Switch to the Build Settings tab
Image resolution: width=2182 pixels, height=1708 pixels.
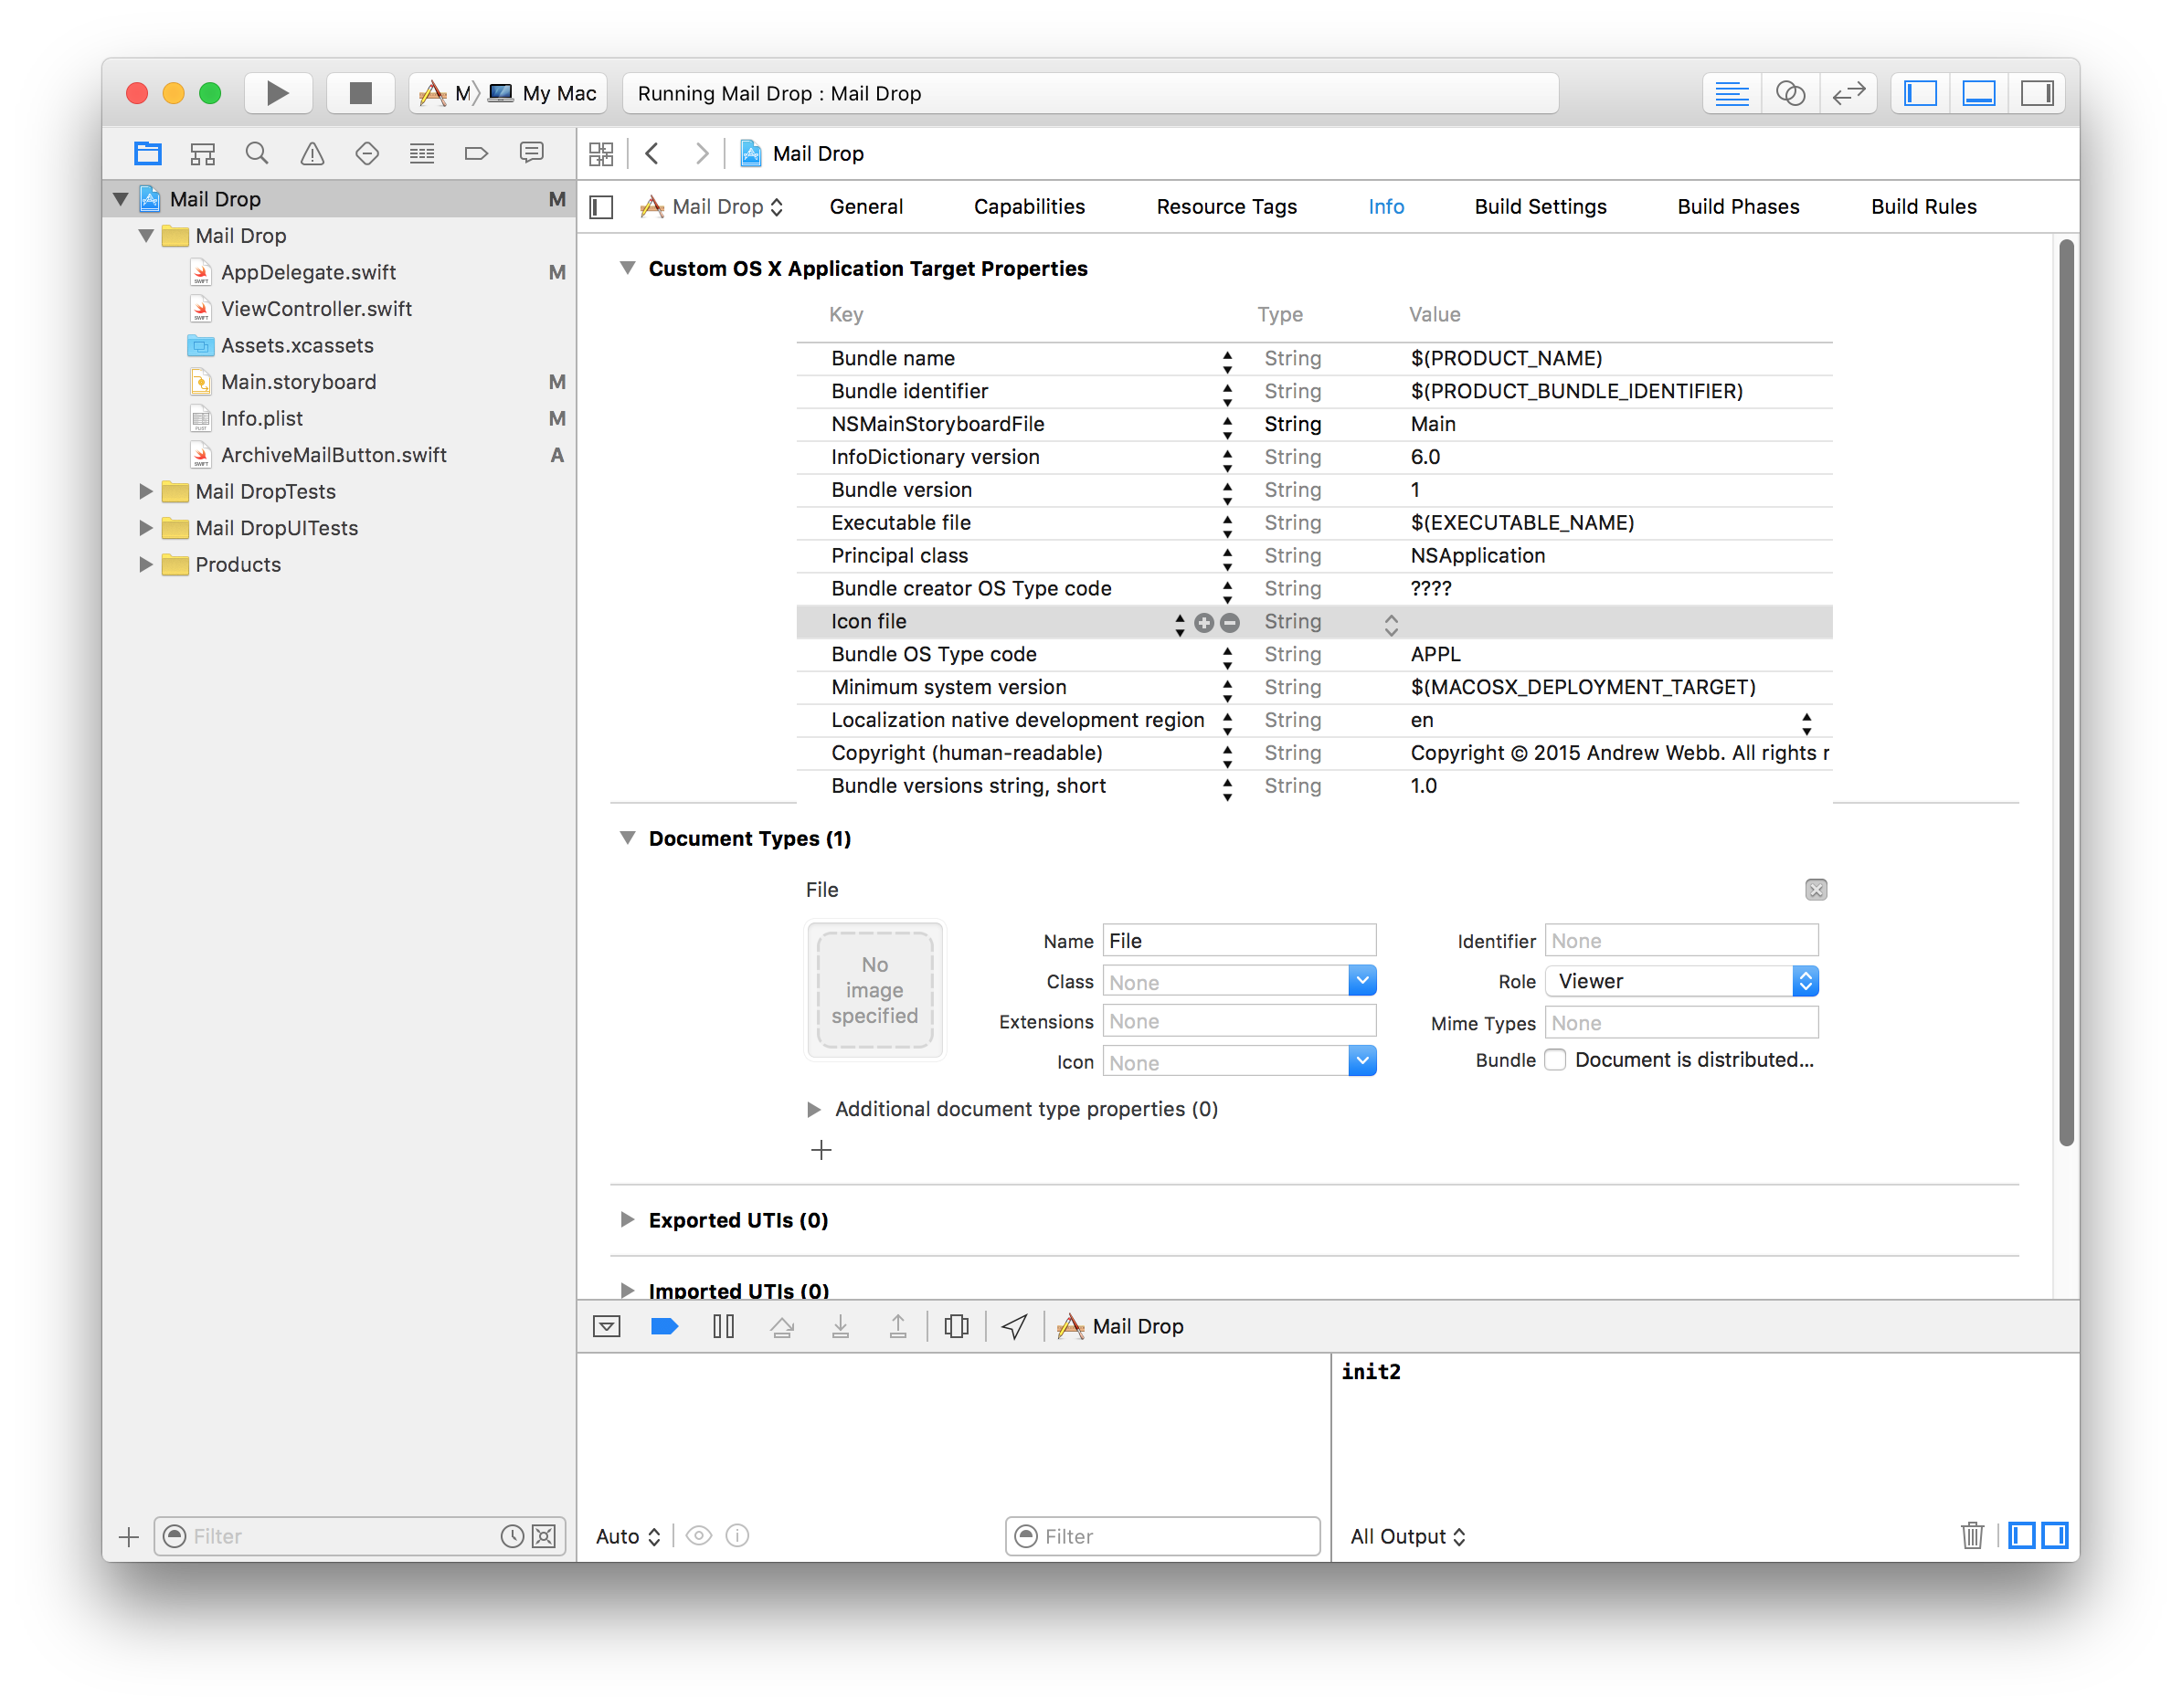(1541, 207)
